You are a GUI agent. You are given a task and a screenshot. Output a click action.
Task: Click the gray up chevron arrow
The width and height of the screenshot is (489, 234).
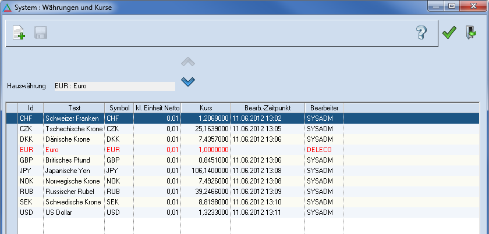[x=187, y=62]
